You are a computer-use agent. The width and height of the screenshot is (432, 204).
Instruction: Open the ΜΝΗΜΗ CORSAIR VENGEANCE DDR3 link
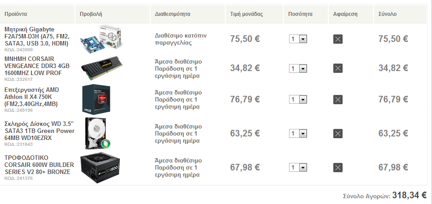pos(37,66)
